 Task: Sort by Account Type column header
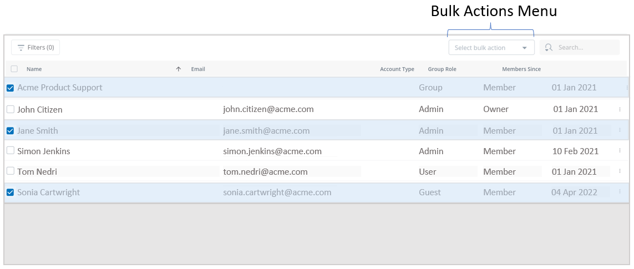(x=397, y=69)
